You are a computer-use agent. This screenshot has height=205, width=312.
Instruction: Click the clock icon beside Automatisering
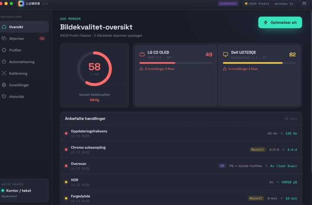click(4, 61)
